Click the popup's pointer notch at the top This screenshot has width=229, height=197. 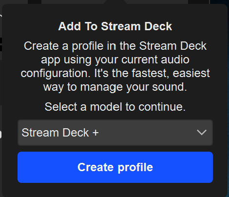[115, 2]
